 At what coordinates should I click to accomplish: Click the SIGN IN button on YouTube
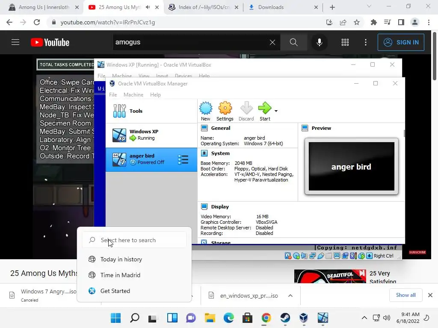tap(401, 42)
